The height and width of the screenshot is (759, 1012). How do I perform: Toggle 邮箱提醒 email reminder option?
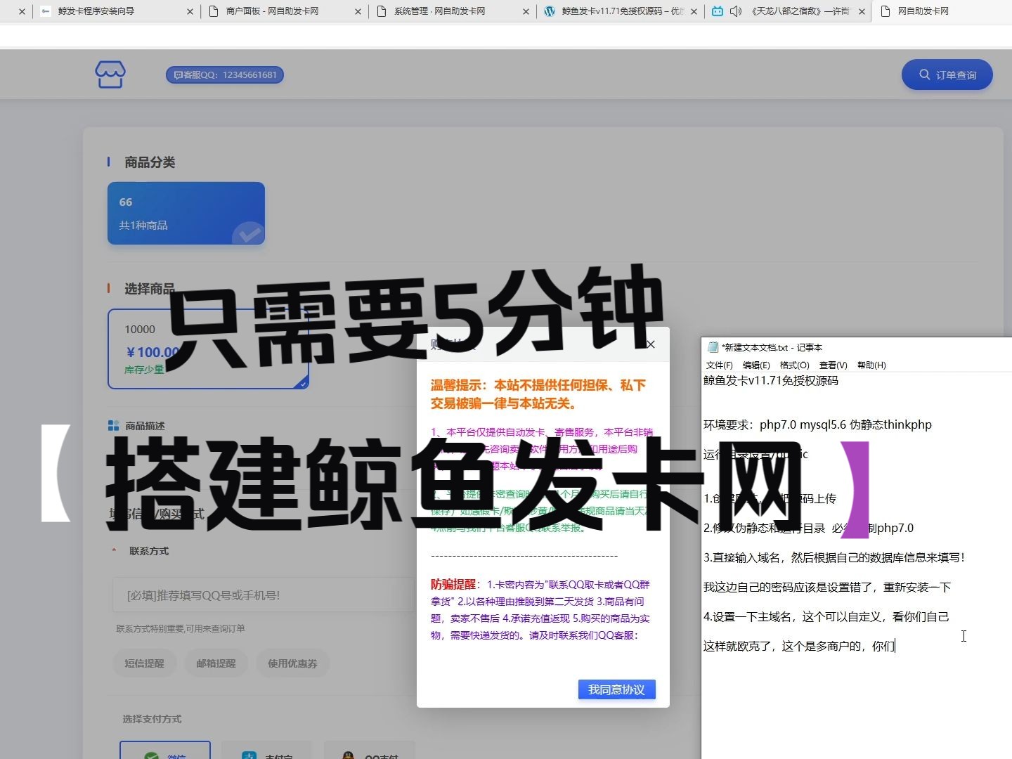click(x=216, y=663)
